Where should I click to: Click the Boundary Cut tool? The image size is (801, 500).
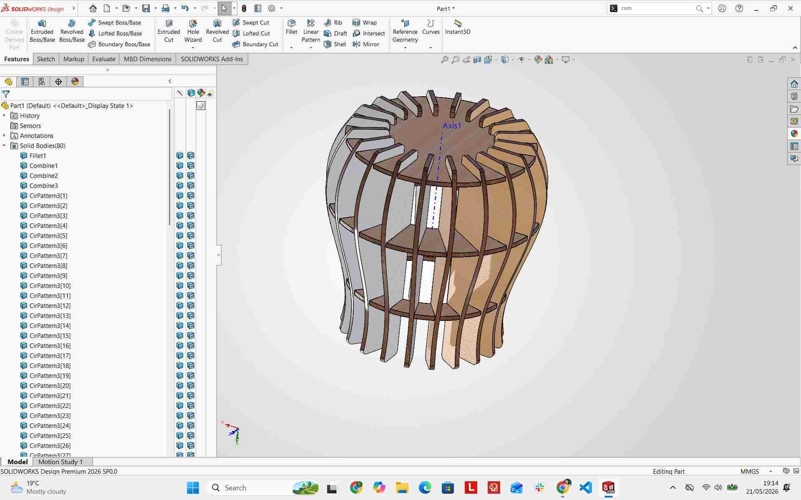click(x=255, y=44)
